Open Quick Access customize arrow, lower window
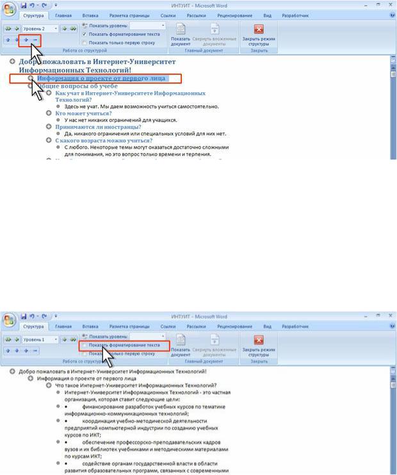 (x=56, y=316)
